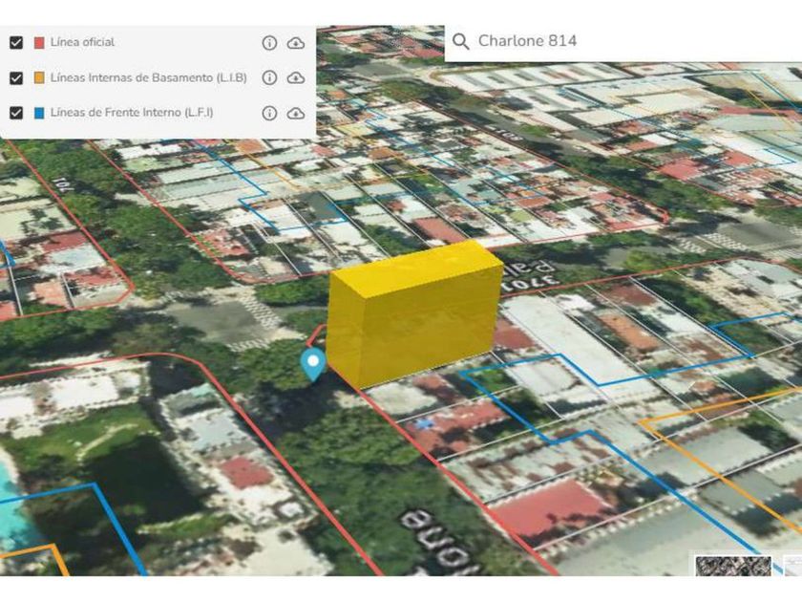Click the search magnifier icon
The height and width of the screenshot is (602, 802).
click(x=461, y=41)
